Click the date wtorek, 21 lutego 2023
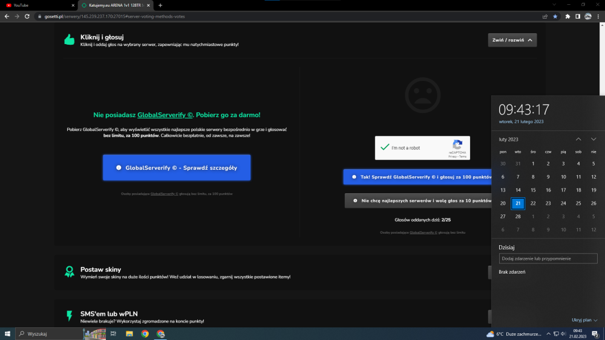The image size is (605, 340). click(521, 121)
